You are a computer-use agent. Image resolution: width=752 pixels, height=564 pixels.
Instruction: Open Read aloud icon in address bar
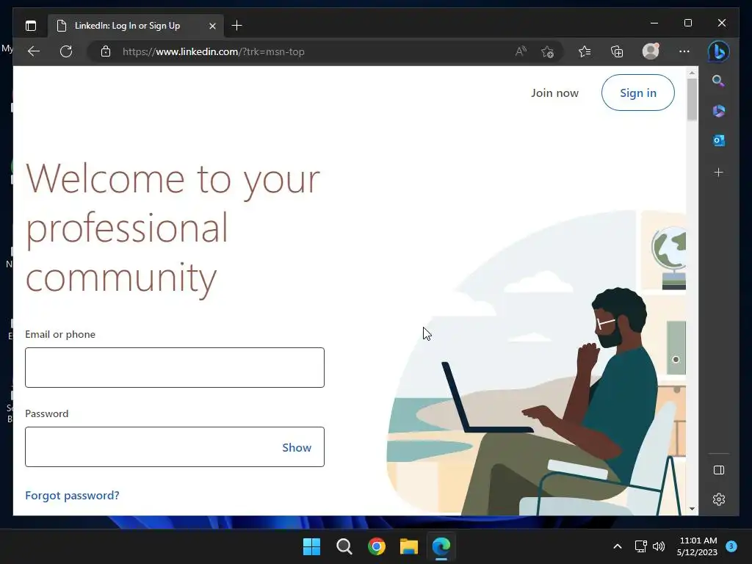(521, 51)
